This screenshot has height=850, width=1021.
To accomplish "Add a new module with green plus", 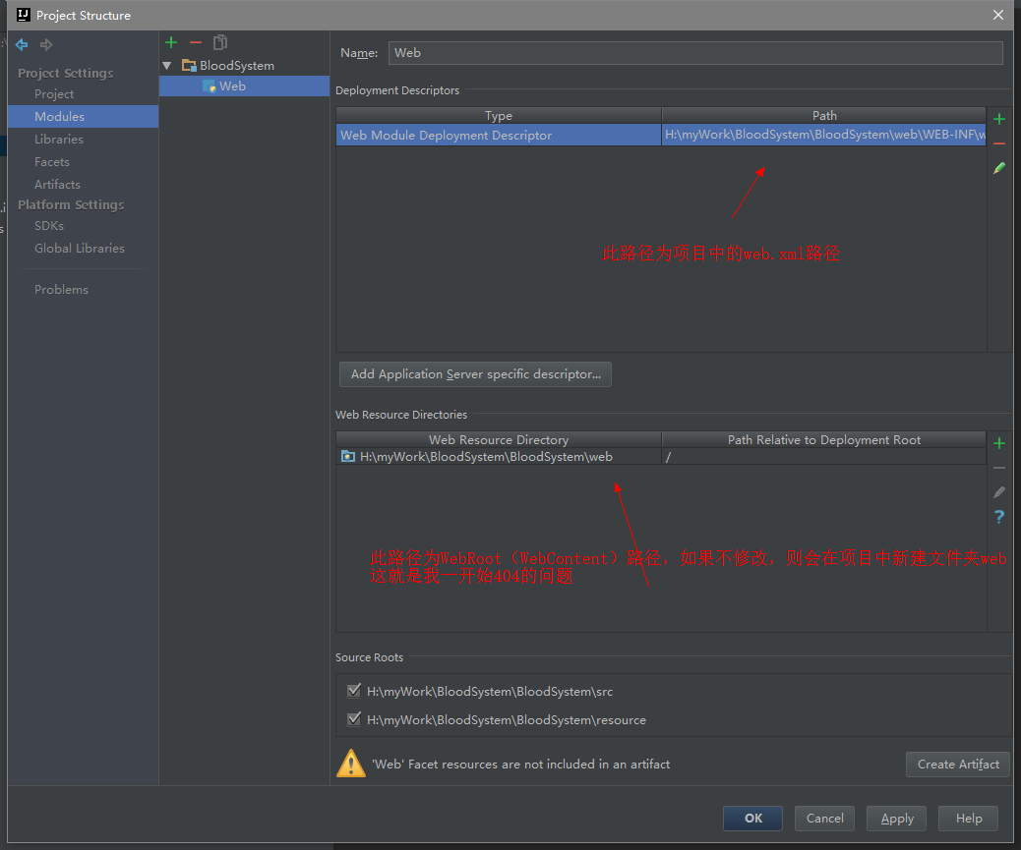I will coord(171,42).
